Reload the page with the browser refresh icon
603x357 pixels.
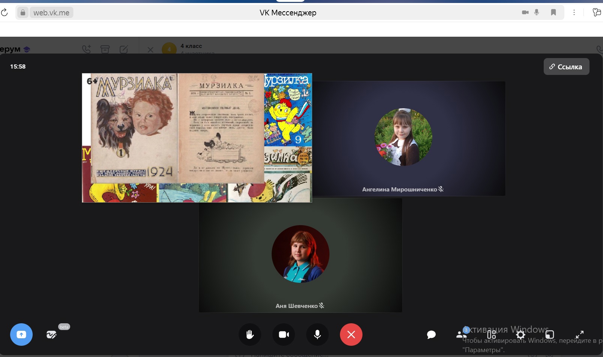tap(5, 13)
